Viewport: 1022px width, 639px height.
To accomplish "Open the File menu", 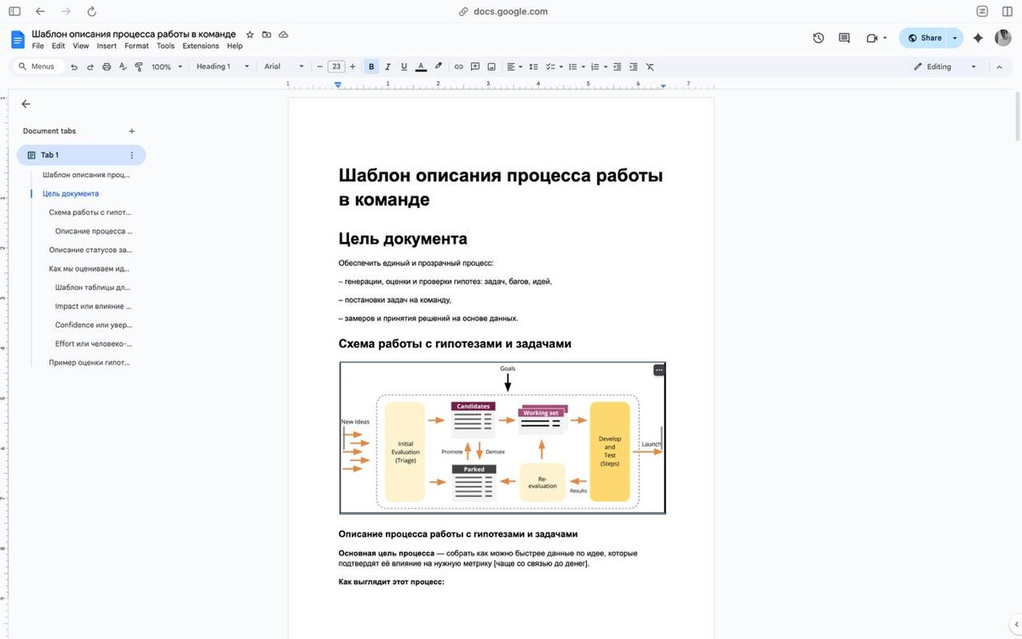I will (x=37, y=46).
